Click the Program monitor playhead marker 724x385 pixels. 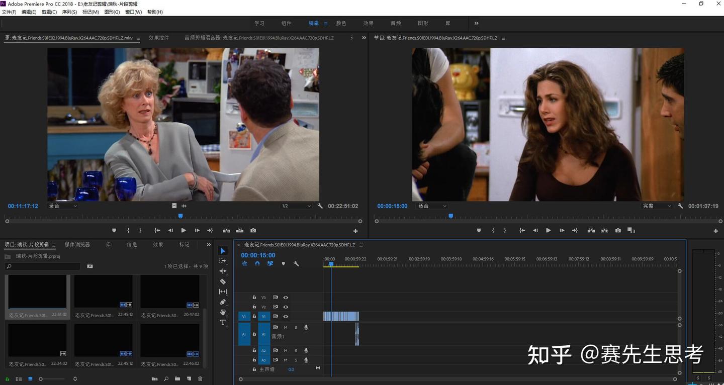450,216
